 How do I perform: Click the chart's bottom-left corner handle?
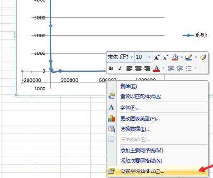(16, 95)
